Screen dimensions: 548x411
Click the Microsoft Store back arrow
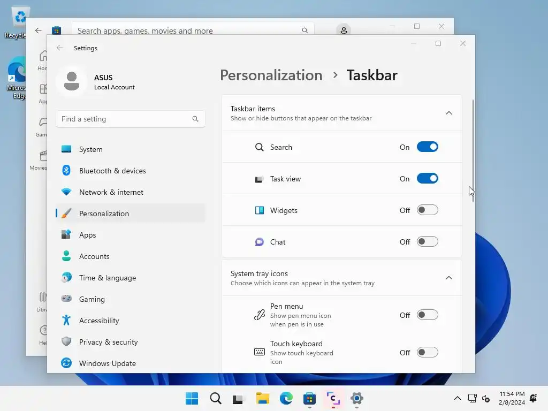[39, 31]
